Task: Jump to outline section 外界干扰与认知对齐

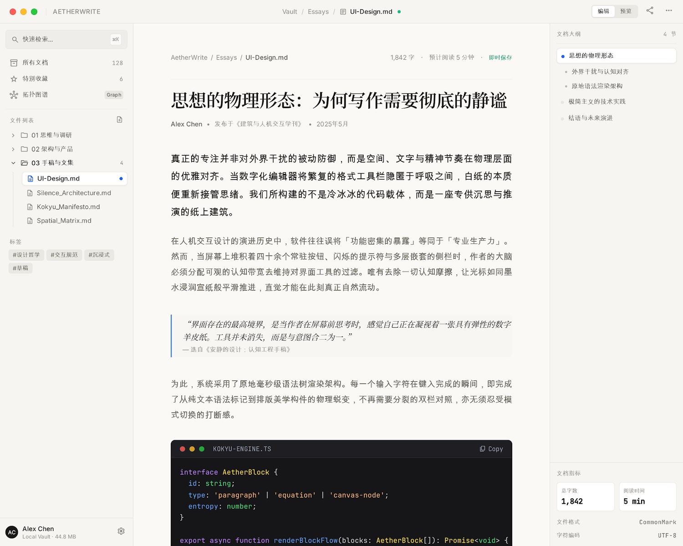Action: pos(600,72)
